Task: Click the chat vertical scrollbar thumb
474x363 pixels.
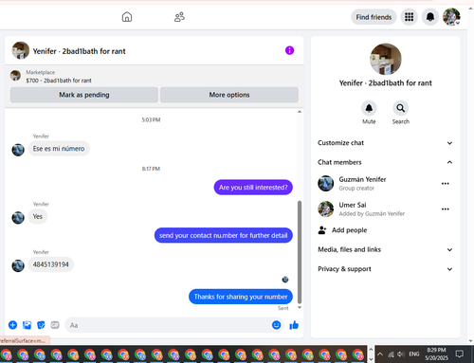Action: (x=300, y=252)
